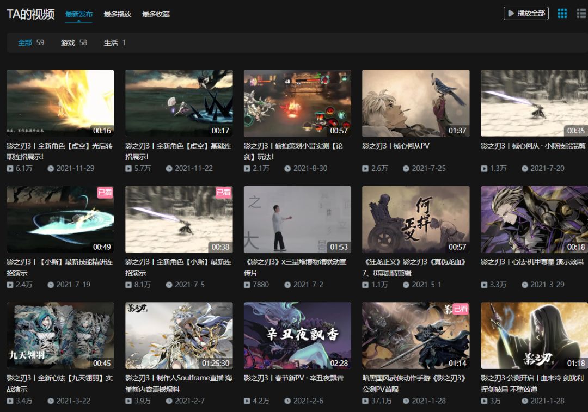Open title link 影之刃3丨偷拍策划小哥实测【论剑】玩法

coord(293,151)
